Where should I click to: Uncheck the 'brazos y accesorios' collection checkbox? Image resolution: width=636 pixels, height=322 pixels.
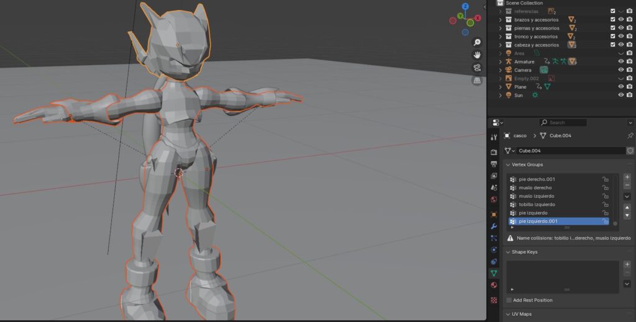(613, 19)
